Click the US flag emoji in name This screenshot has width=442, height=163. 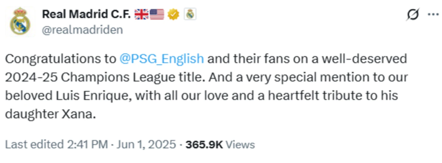point(157,14)
